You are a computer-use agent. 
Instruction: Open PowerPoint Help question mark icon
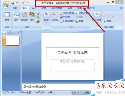click(121, 8)
